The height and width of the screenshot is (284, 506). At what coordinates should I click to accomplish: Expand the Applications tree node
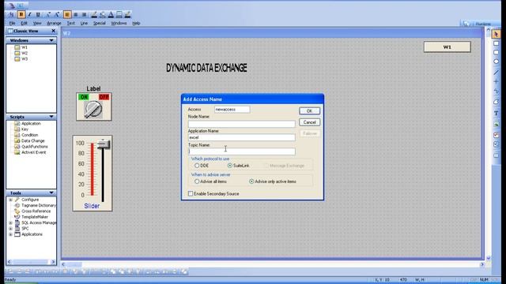10,234
